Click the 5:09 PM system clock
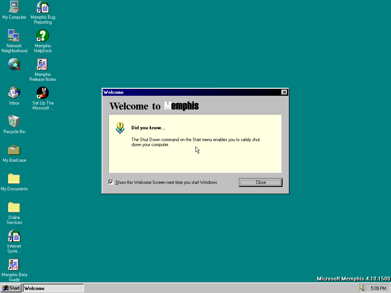Image resolution: width=391 pixels, height=293 pixels. [x=378, y=288]
